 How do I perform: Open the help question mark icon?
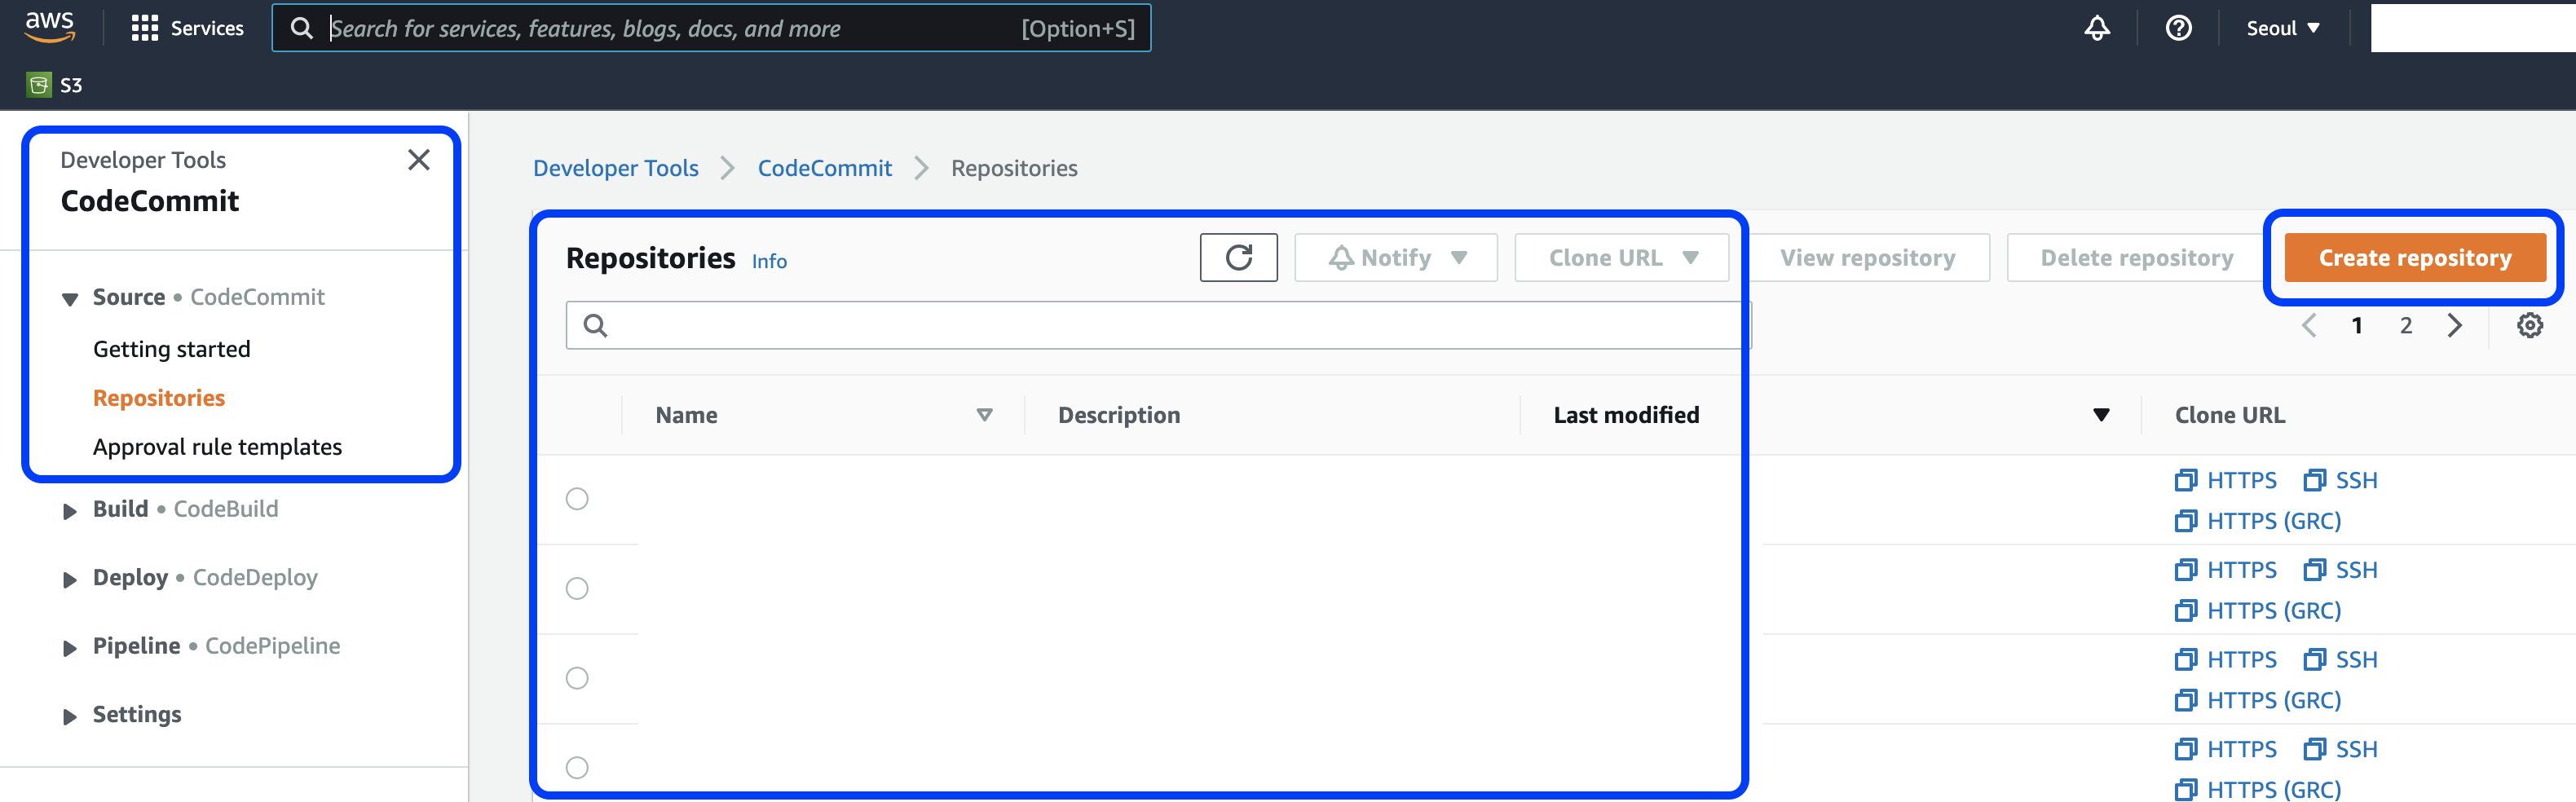[x=2178, y=28]
